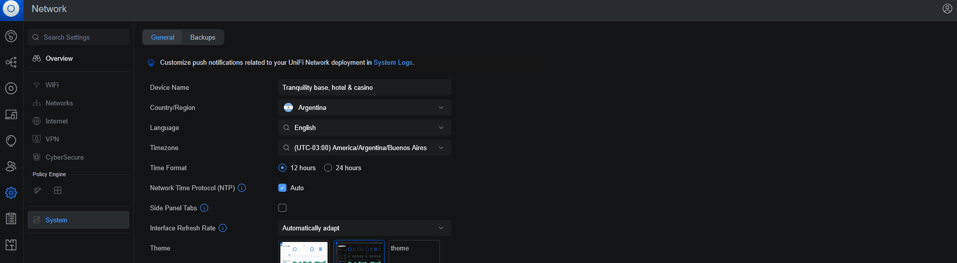Switch to the Backups tab
The image size is (957, 263).
coord(203,37)
